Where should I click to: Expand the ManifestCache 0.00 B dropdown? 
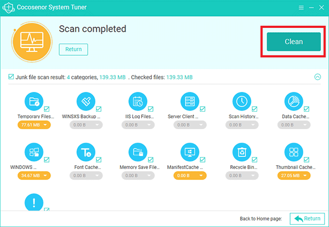pyautogui.click(x=190, y=176)
